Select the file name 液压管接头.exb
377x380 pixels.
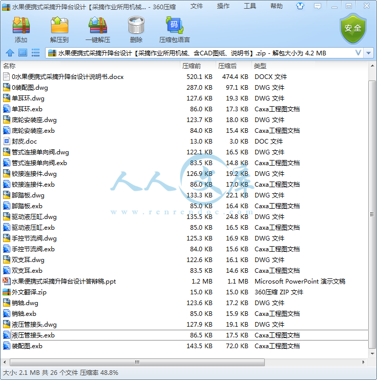tap(33, 335)
